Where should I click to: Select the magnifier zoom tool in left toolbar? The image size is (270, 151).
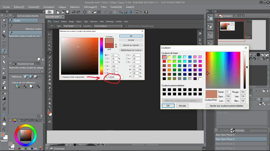click(4, 21)
